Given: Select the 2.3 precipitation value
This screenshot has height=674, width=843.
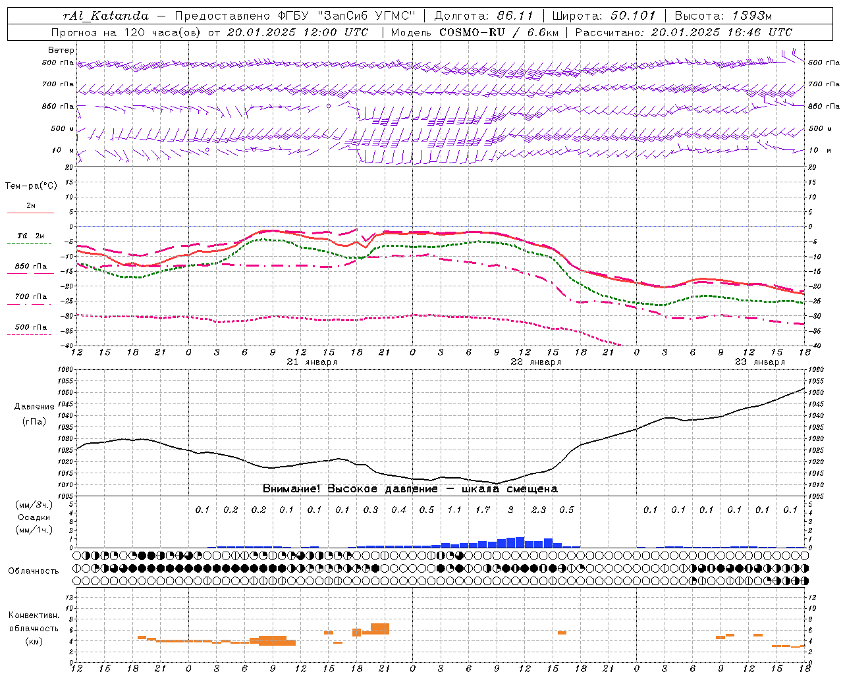Looking at the screenshot, I should click(x=539, y=509).
